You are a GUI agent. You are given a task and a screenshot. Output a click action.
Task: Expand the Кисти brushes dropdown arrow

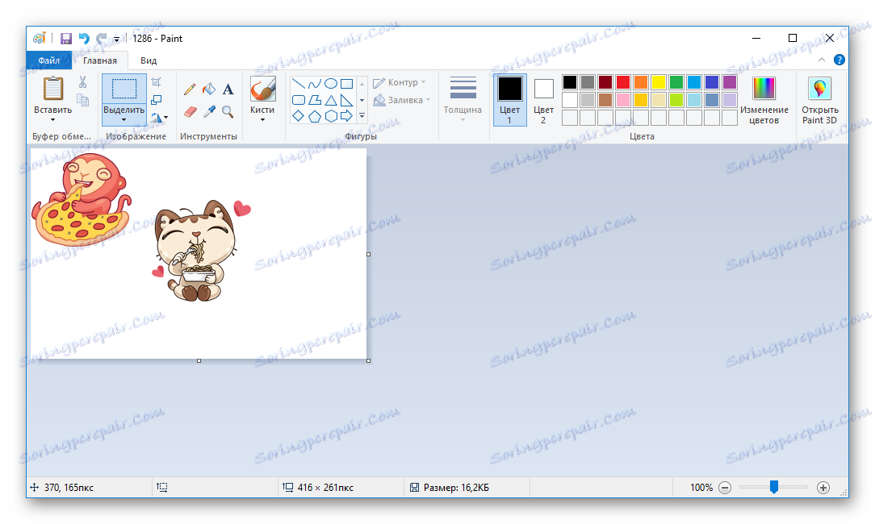tap(262, 119)
